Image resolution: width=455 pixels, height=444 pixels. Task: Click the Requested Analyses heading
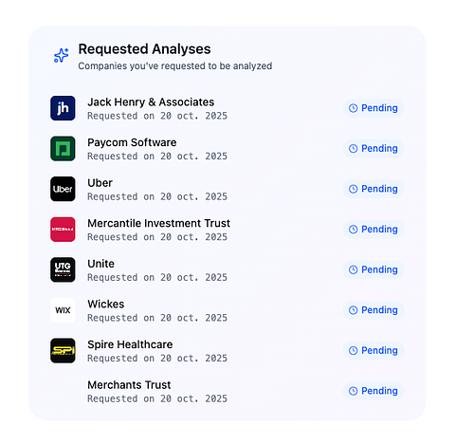[144, 49]
